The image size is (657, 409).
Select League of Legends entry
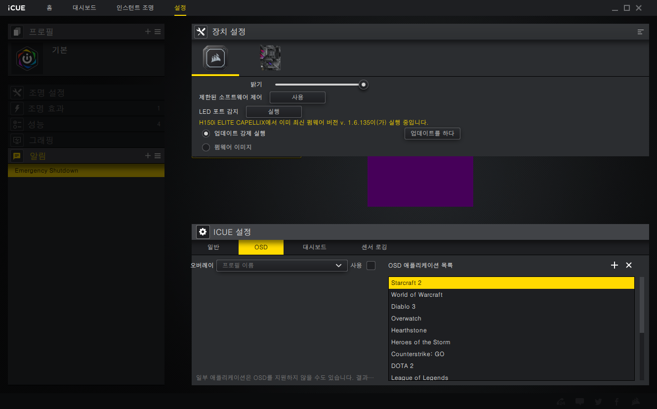coord(511,377)
